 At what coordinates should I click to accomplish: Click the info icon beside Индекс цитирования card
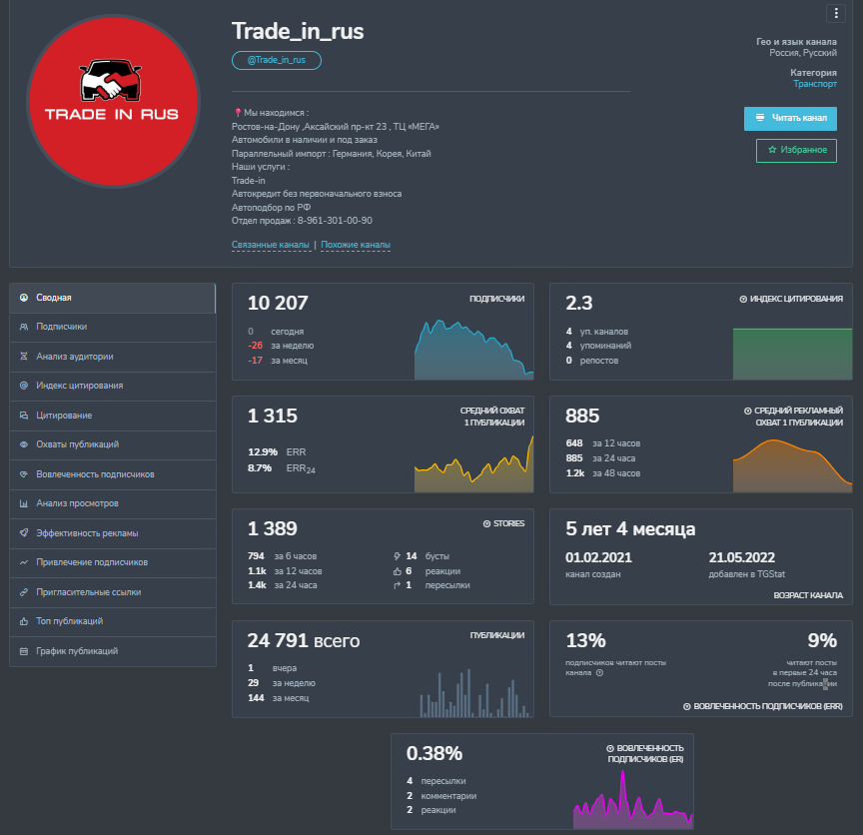(743, 299)
